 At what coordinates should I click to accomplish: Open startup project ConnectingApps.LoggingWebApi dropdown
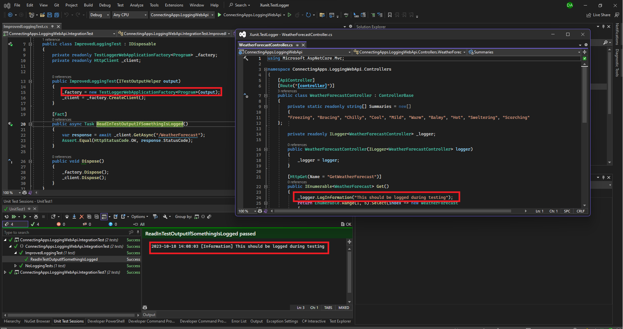click(182, 15)
